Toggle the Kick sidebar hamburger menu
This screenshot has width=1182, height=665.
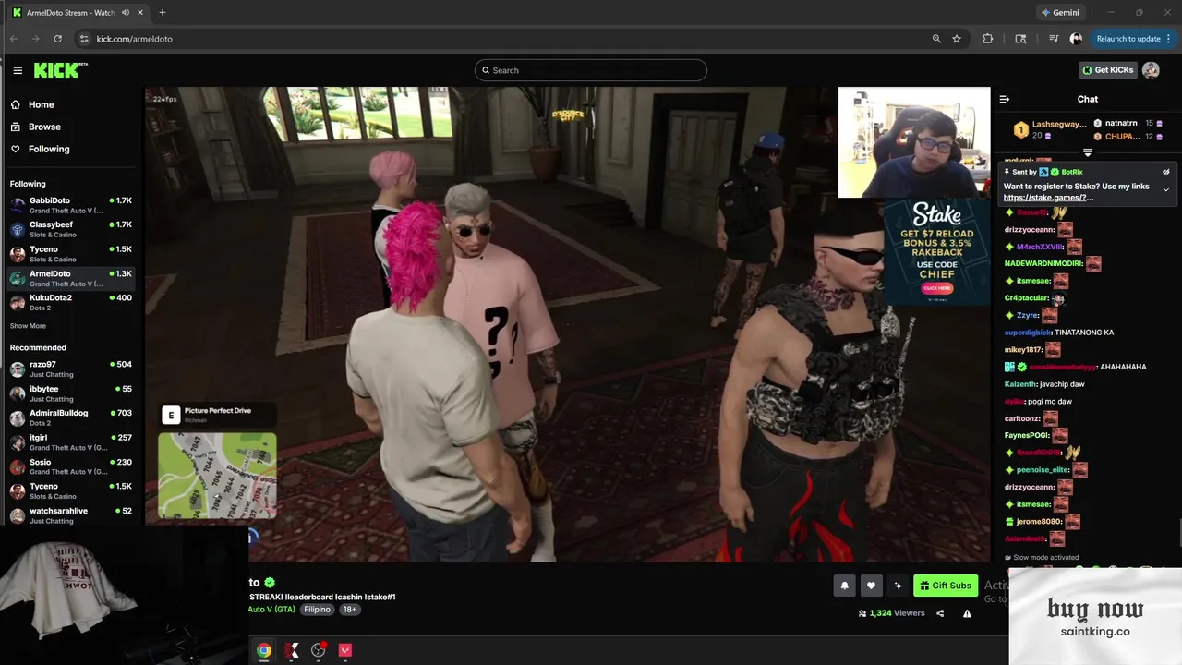18,70
